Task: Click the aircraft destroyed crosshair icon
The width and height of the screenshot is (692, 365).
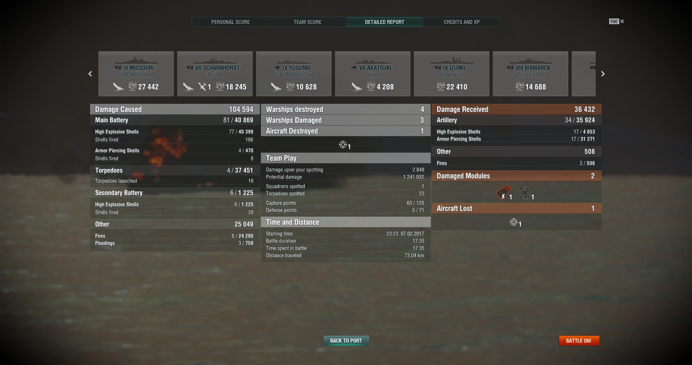Action: point(343,145)
